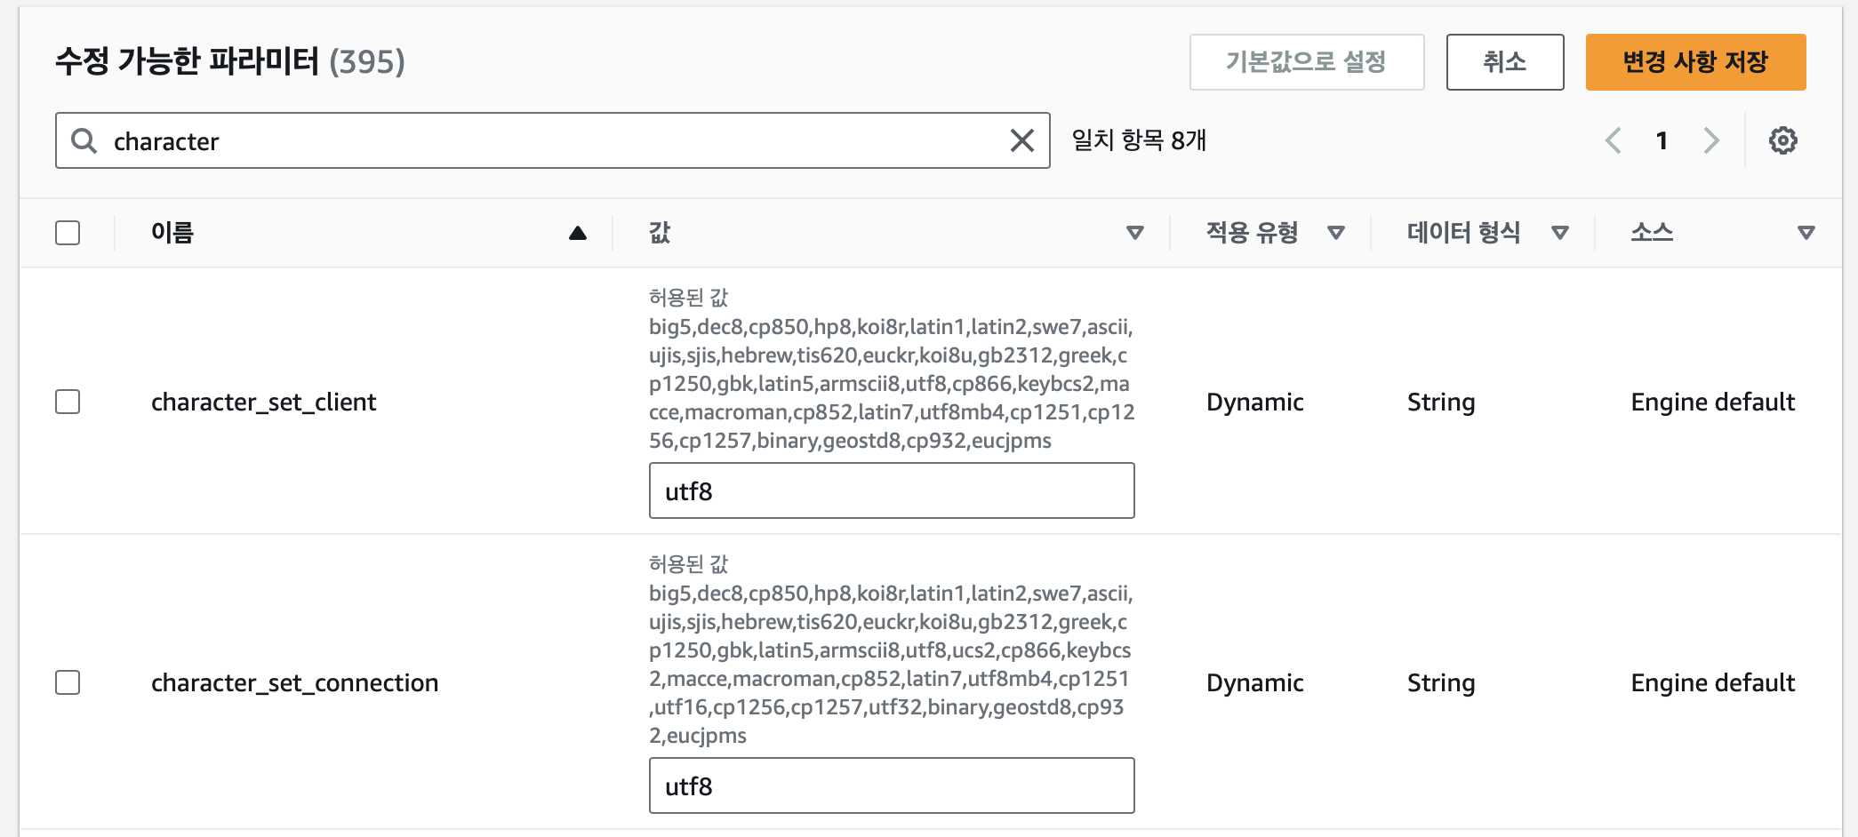Image resolution: width=1858 pixels, height=837 pixels.
Task: Click Engine default in character_set_connection row
Action: (x=1713, y=682)
